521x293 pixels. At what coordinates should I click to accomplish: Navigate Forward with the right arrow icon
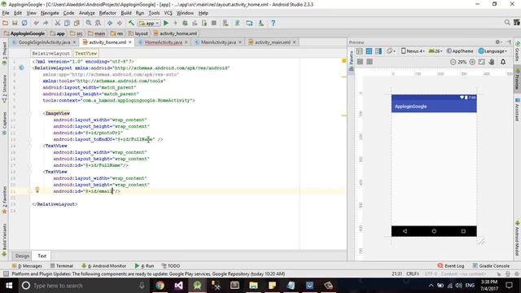coord(120,23)
